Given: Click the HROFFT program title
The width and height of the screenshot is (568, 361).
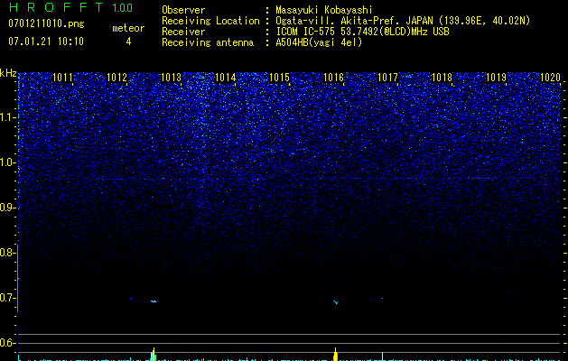Looking at the screenshot, I should click(x=56, y=7).
